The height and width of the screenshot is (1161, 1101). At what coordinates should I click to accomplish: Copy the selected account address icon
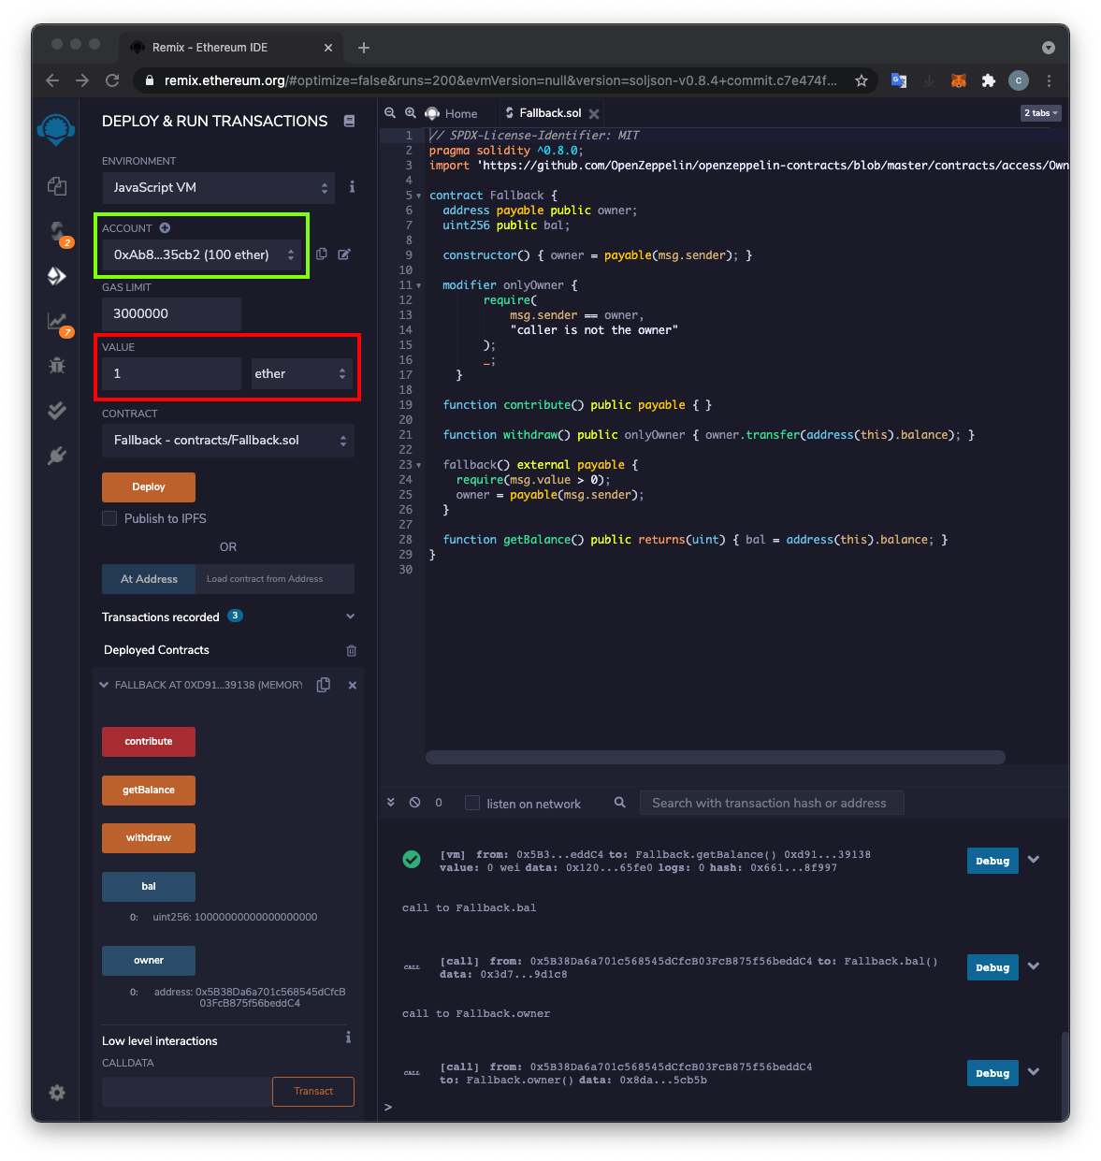(322, 254)
